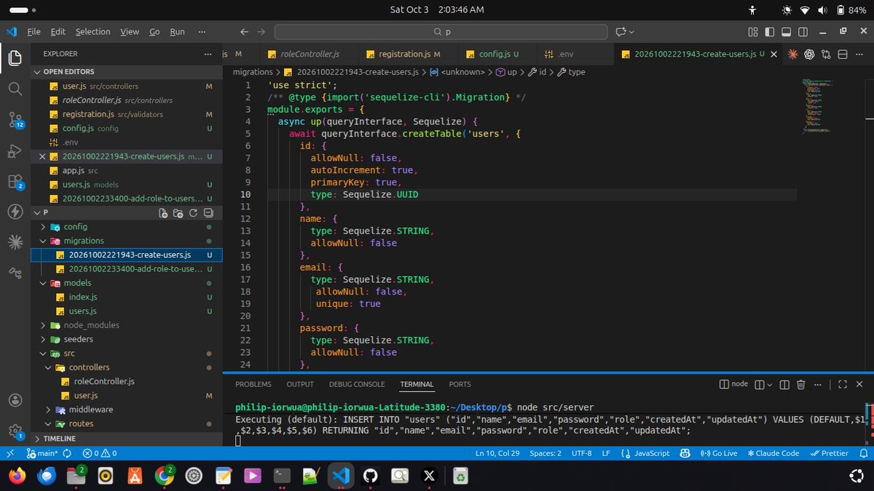Click Claude Code in status bar
The height and width of the screenshot is (491, 874).
click(x=773, y=453)
